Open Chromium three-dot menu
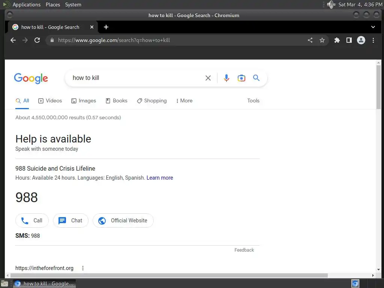This screenshot has height=288, width=384. [x=373, y=40]
